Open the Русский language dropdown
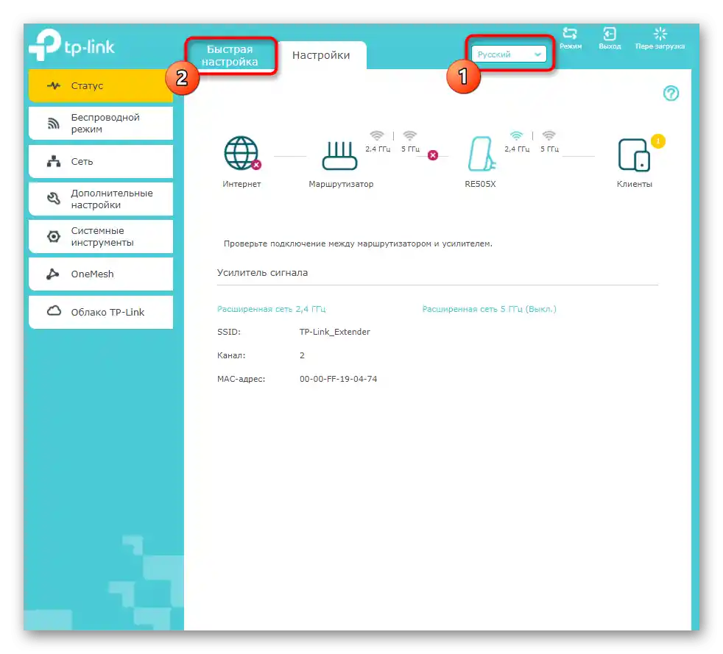The height and width of the screenshot is (654, 723). (x=509, y=54)
